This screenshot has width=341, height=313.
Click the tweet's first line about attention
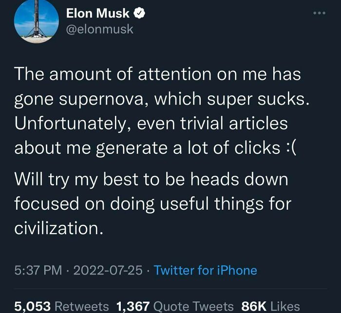point(157,75)
